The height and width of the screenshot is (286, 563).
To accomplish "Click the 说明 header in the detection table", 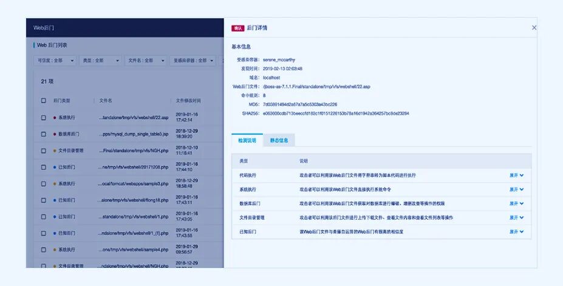I will point(304,161).
